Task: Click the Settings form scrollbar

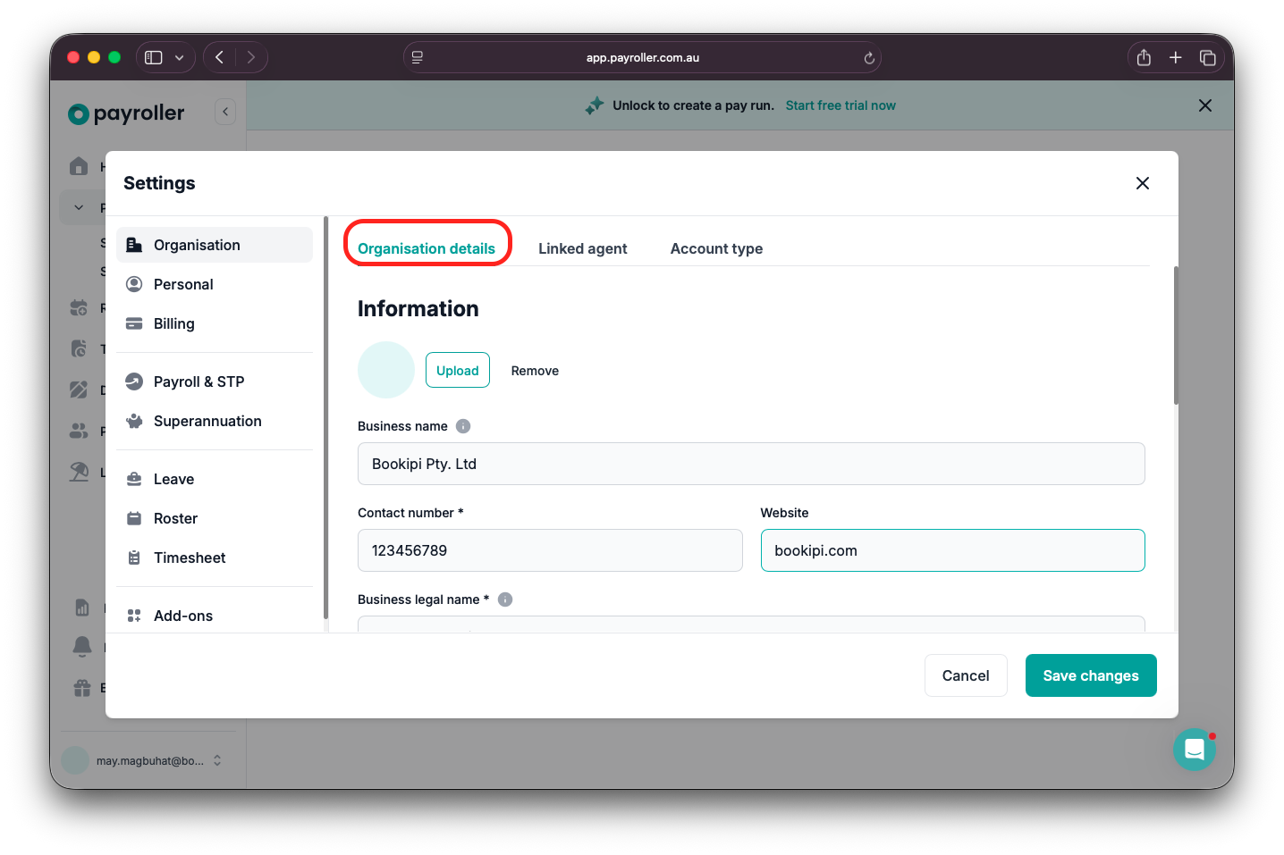Action: pyautogui.click(x=1176, y=335)
